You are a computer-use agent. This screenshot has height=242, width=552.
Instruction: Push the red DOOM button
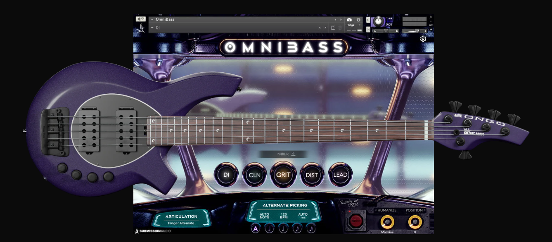[355, 221]
